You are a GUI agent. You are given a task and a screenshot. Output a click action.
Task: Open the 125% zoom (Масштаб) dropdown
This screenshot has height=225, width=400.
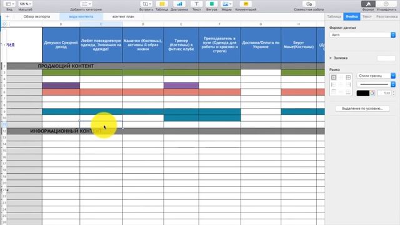coord(25,4)
